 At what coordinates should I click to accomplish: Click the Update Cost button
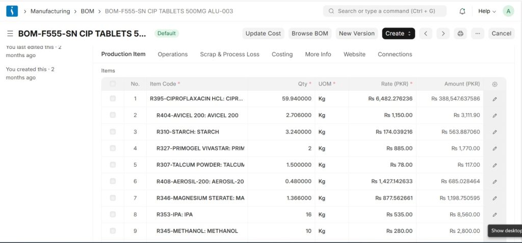coord(263,33)
